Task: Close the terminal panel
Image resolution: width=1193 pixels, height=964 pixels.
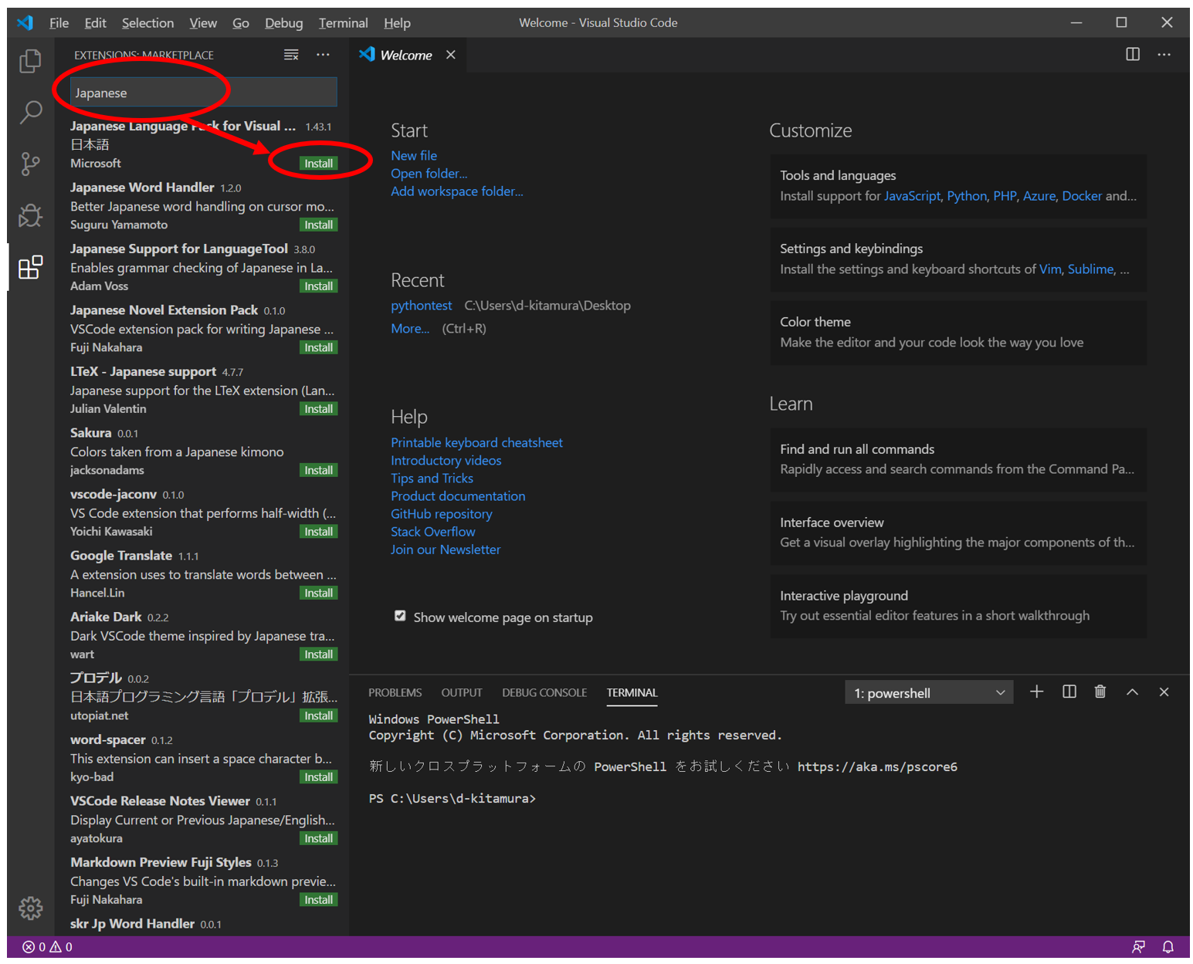Action: pyautogui.click(x=1164, y=692)
